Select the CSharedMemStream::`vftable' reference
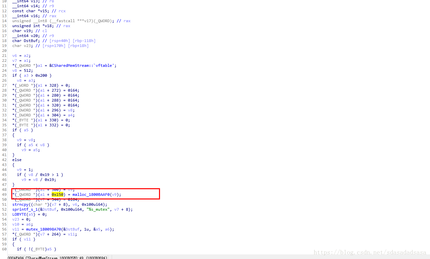430x259 pixels. [83, 65]
